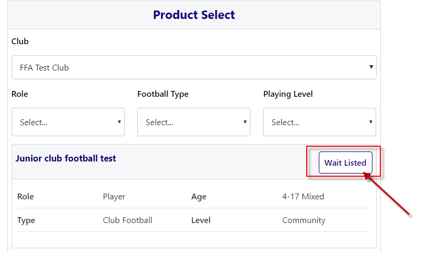434x253 pixels.
Task: Click the Product Select heading
Action: tap(194, 15)
